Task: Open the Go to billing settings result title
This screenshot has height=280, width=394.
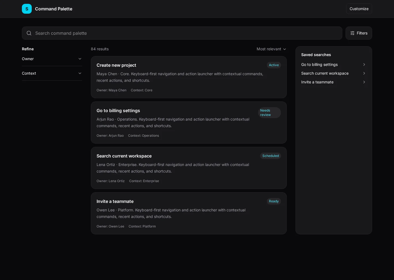Action: (118, 110)
